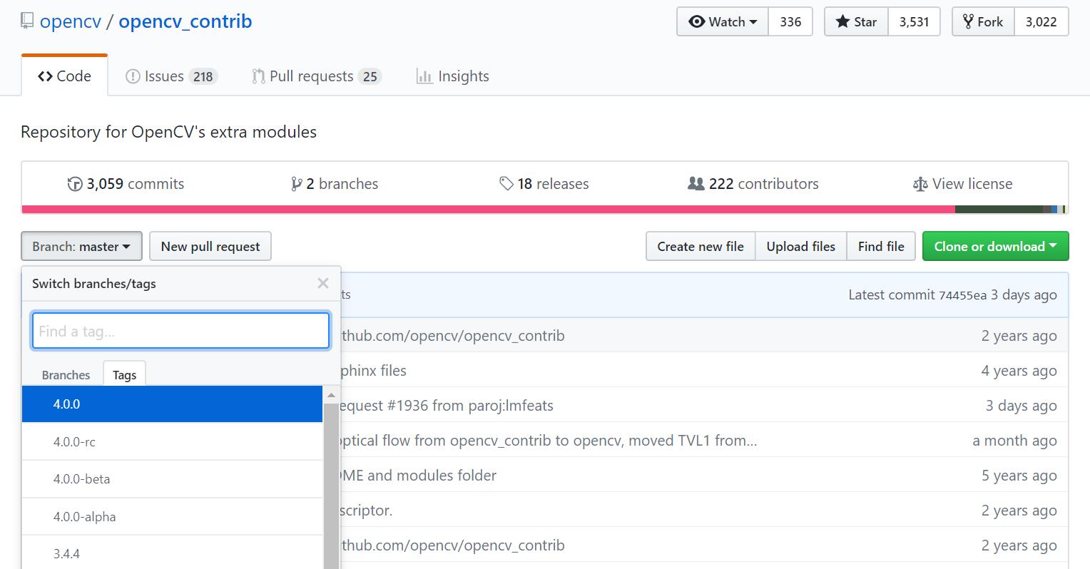View the 18 releases link
1090x569 pixels.
(544, 184)
